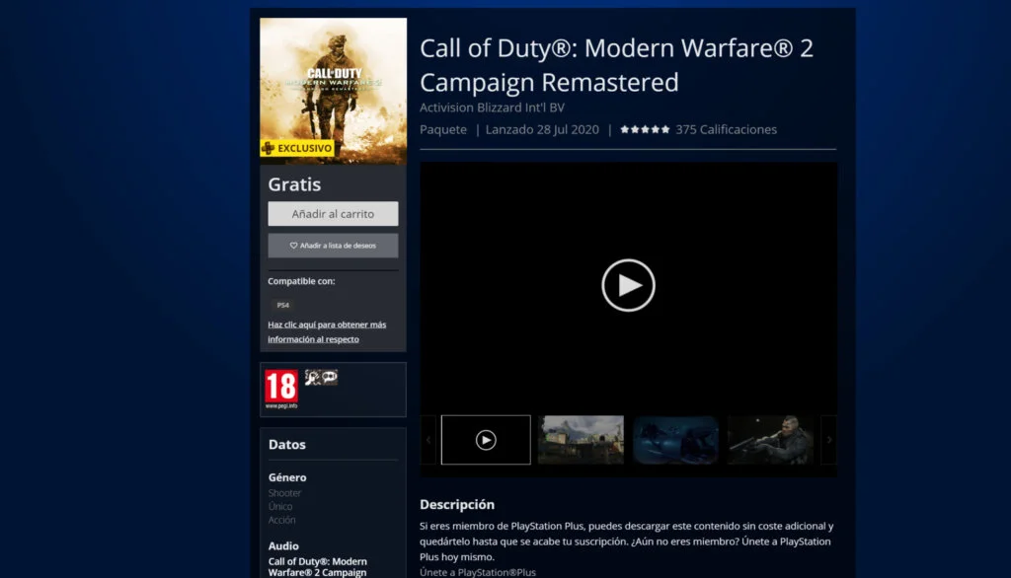
Task: Click the 'Descripción' section heading
Action: [457, 505]
